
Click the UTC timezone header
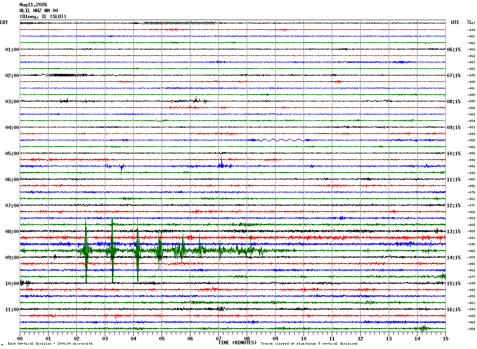pos(455,22)
